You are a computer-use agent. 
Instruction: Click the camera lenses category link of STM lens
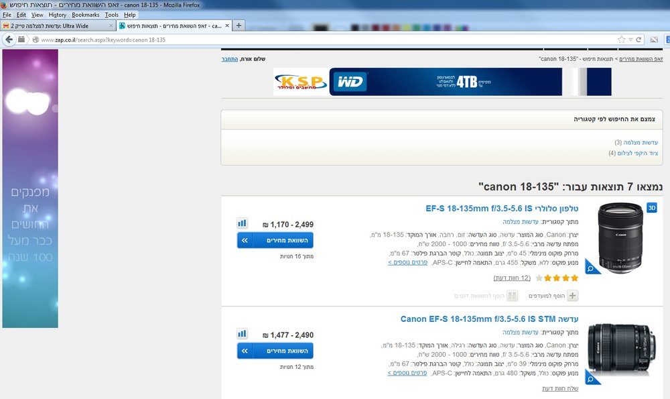pos(521,333)
